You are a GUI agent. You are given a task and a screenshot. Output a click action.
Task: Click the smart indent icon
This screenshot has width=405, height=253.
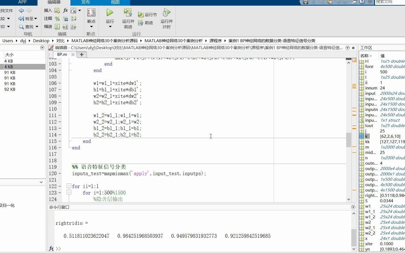[x=57, y=27]
